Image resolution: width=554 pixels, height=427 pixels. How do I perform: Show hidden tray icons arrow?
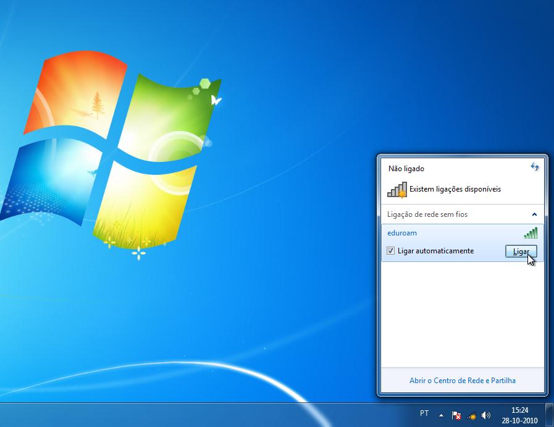pyautogui.click(x=441, y=415)
